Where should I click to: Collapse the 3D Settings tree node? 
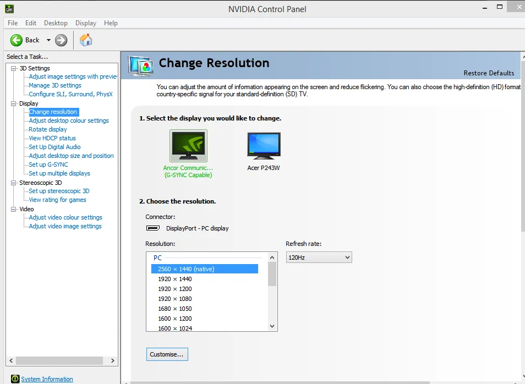[13, 68]
